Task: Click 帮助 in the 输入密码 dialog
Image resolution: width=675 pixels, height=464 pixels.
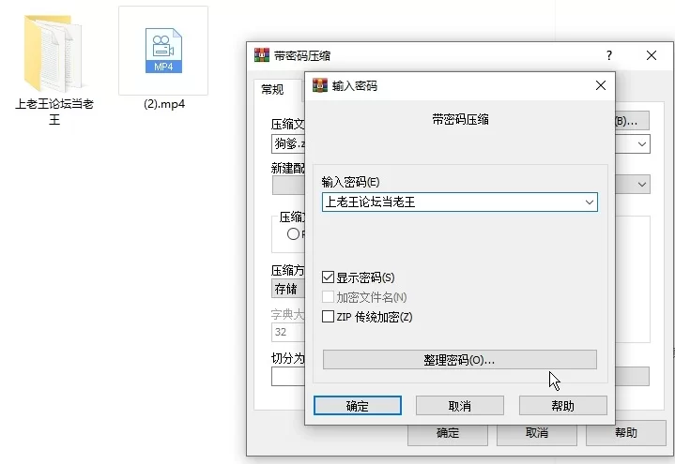Action: coord(563,406)
